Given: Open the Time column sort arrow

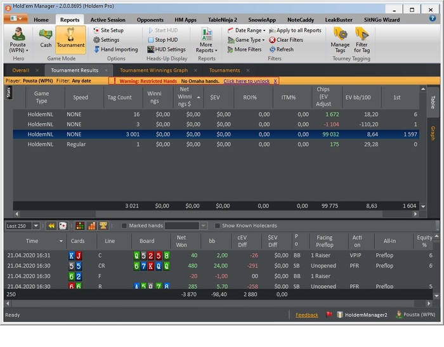Looking at the screenshot, I should [x=61, y=241].
